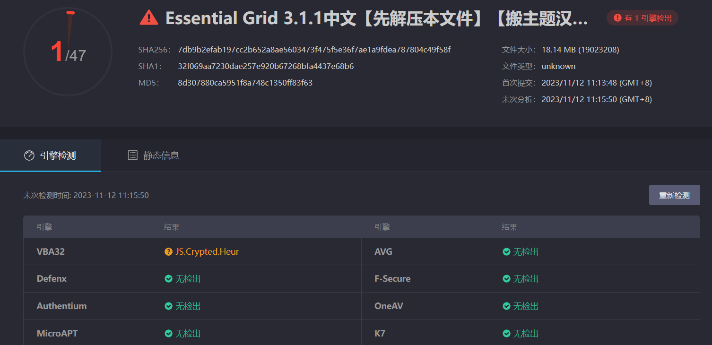Click the AVG engine name
Viewport: 712px width, 345px height.
point(383,252)
